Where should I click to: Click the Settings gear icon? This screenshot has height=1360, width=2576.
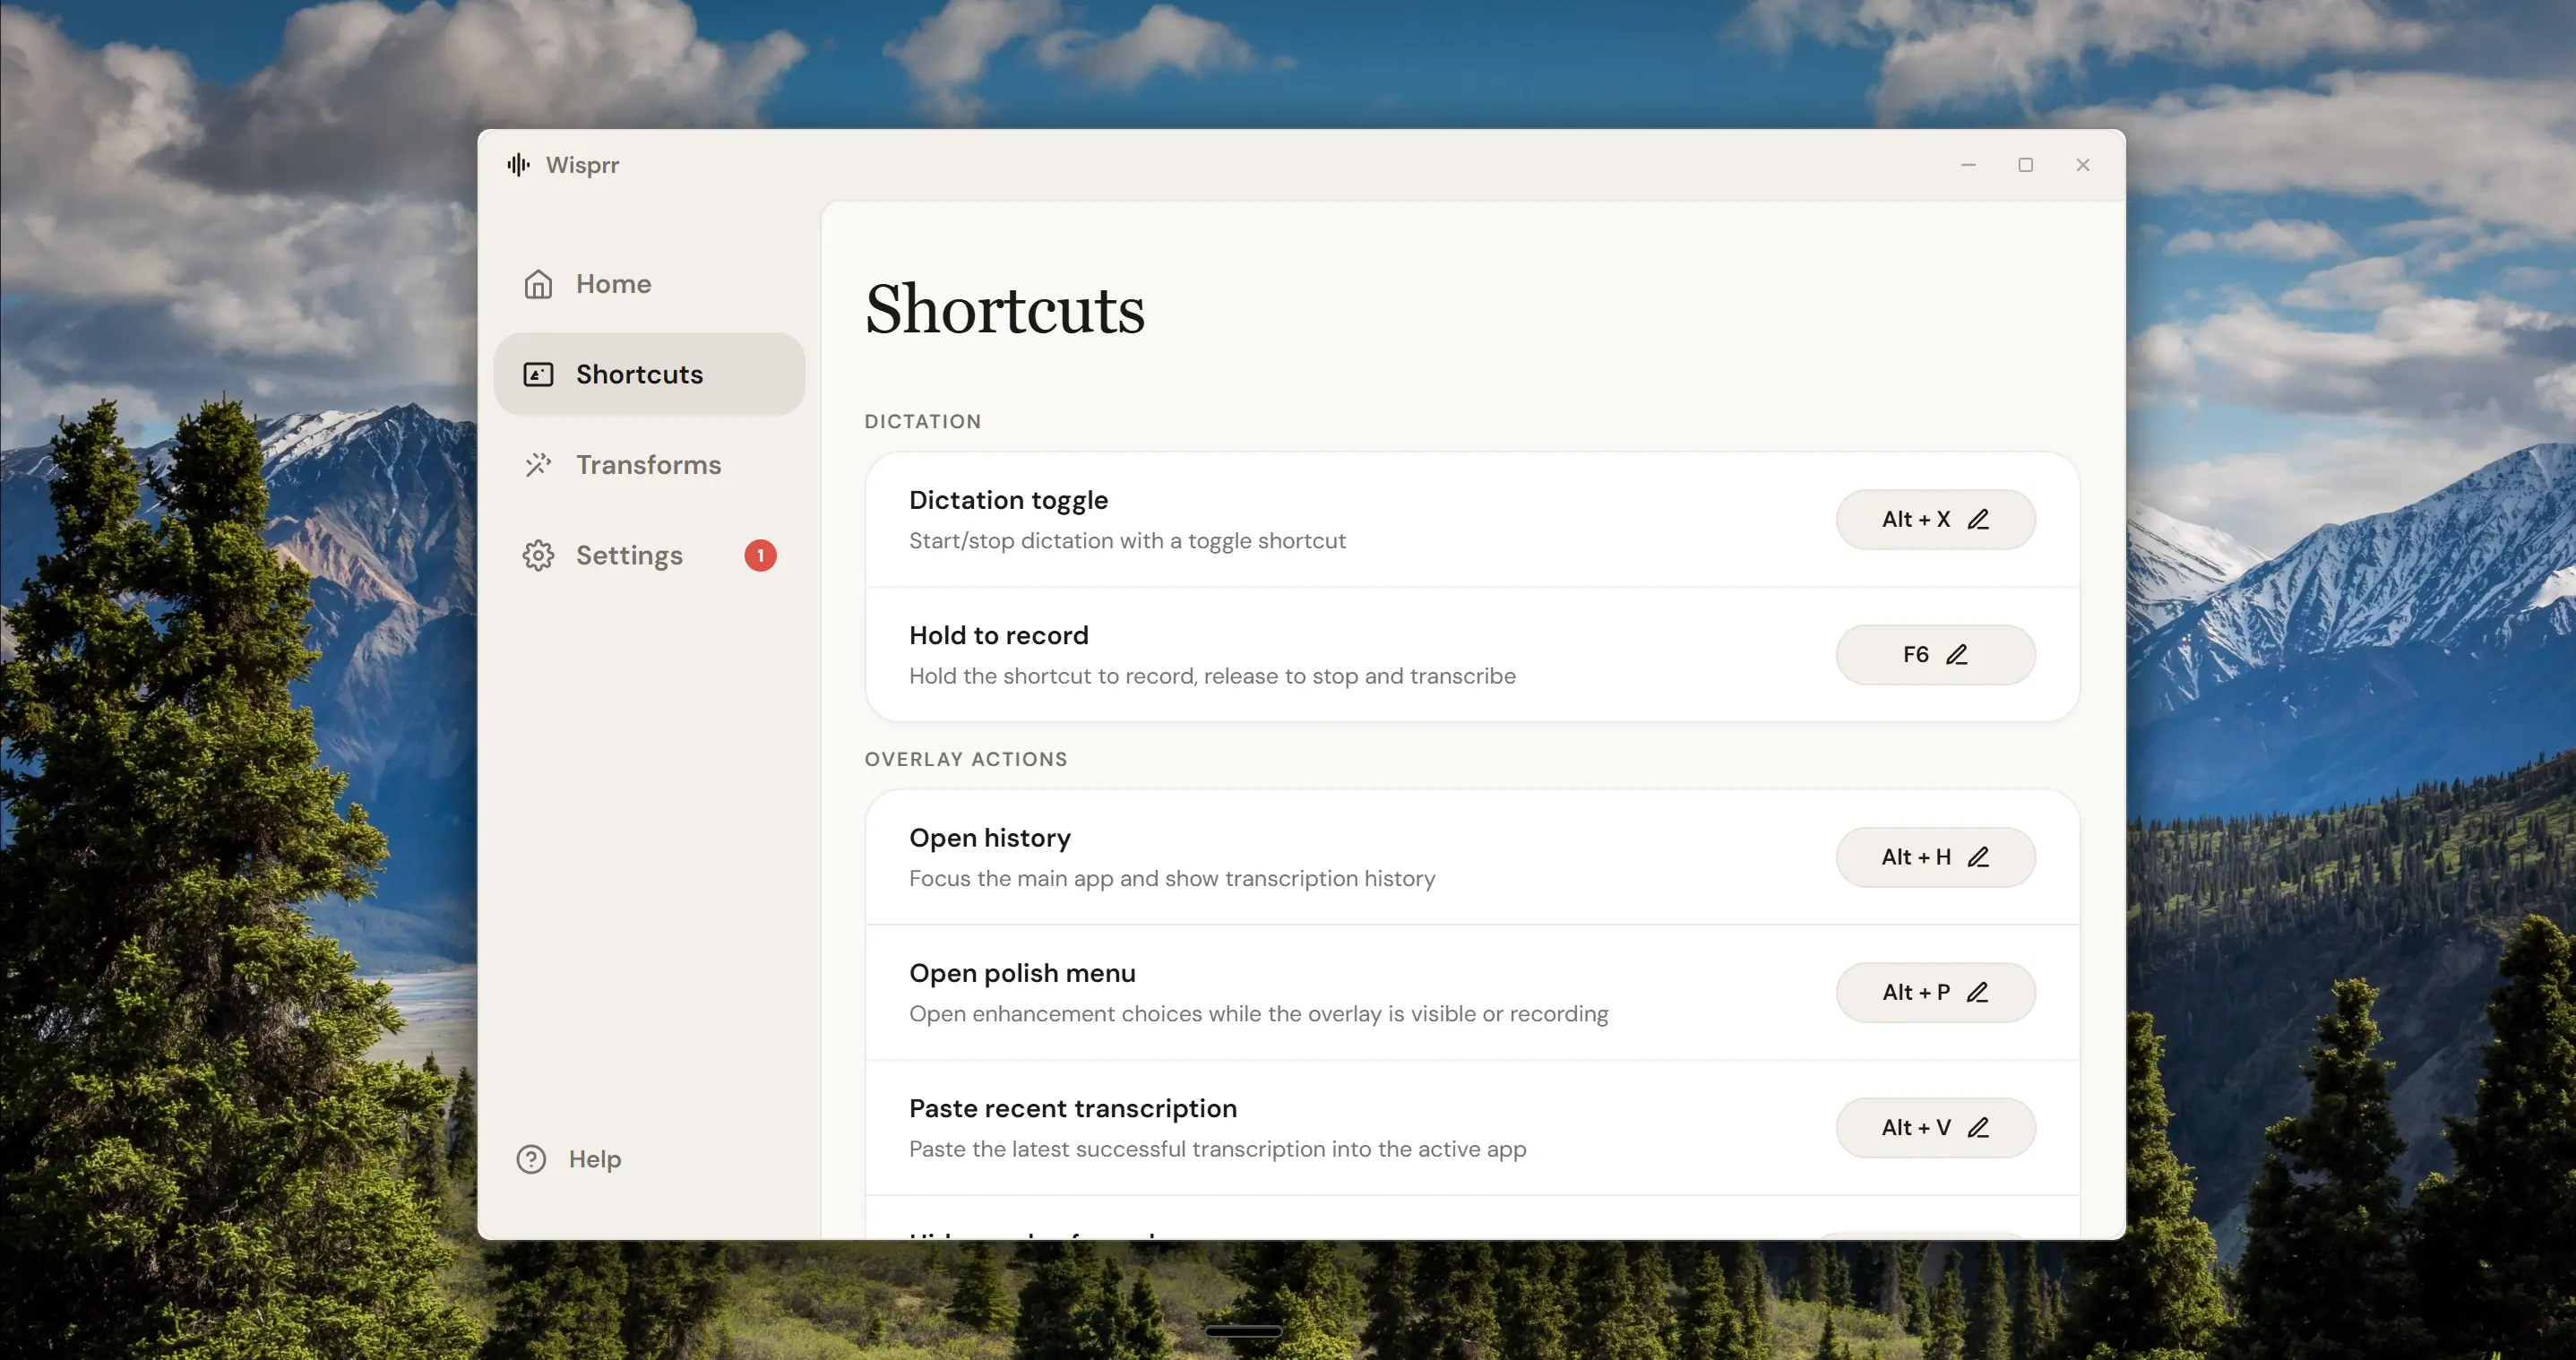pyautogui.click(x=538, y=555)
